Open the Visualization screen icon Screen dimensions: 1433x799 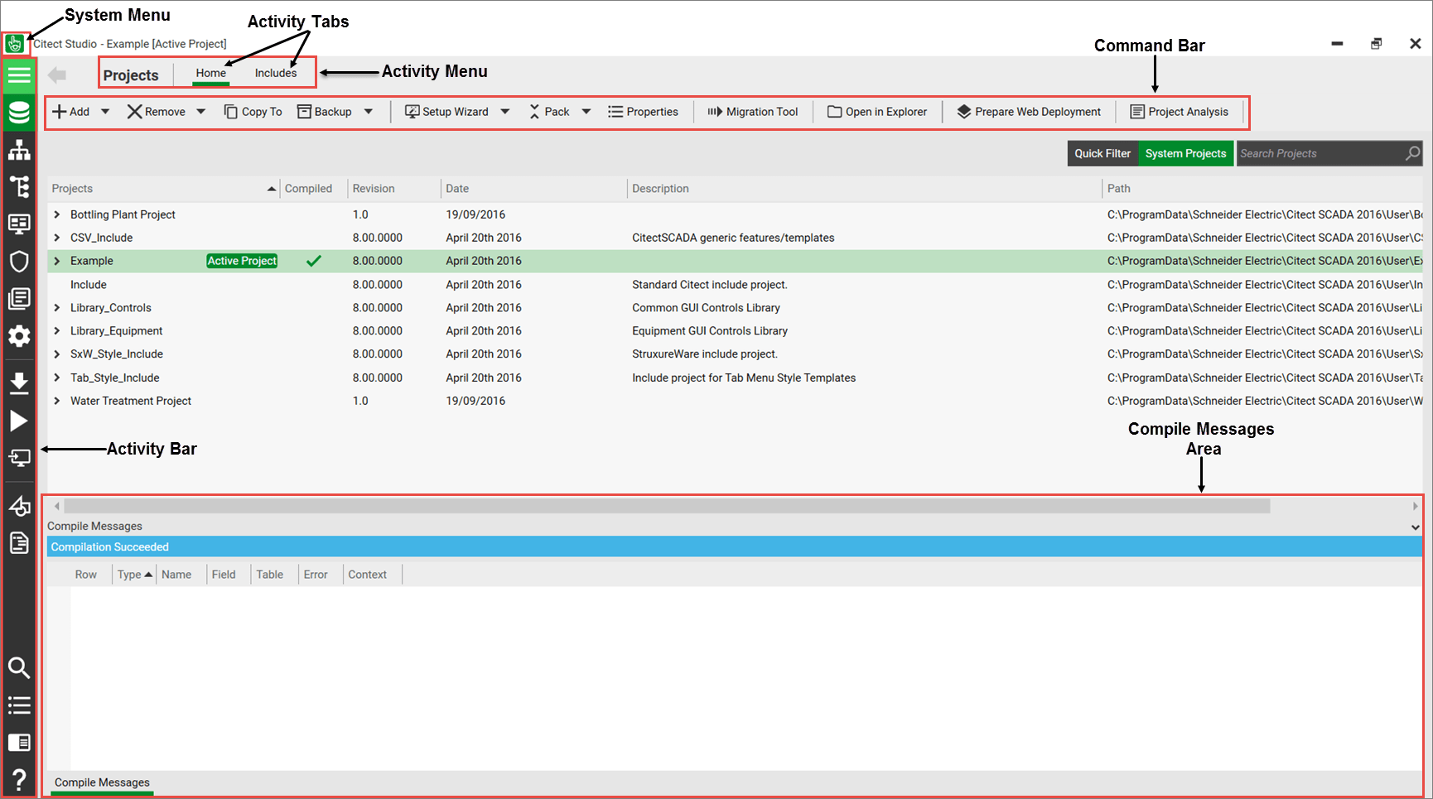click(19, 224)
